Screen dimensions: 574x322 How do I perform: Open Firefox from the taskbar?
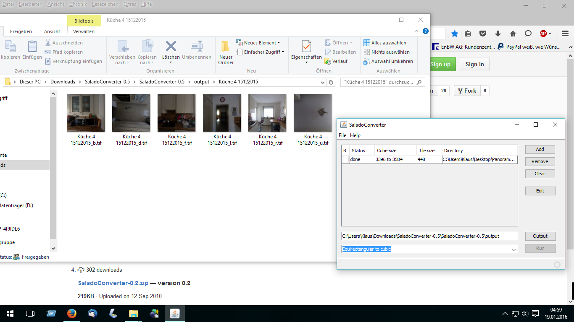[x=71, y=313]
